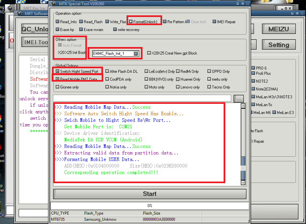Enable the MeiLan E3 checkbox

pos(274,112)
